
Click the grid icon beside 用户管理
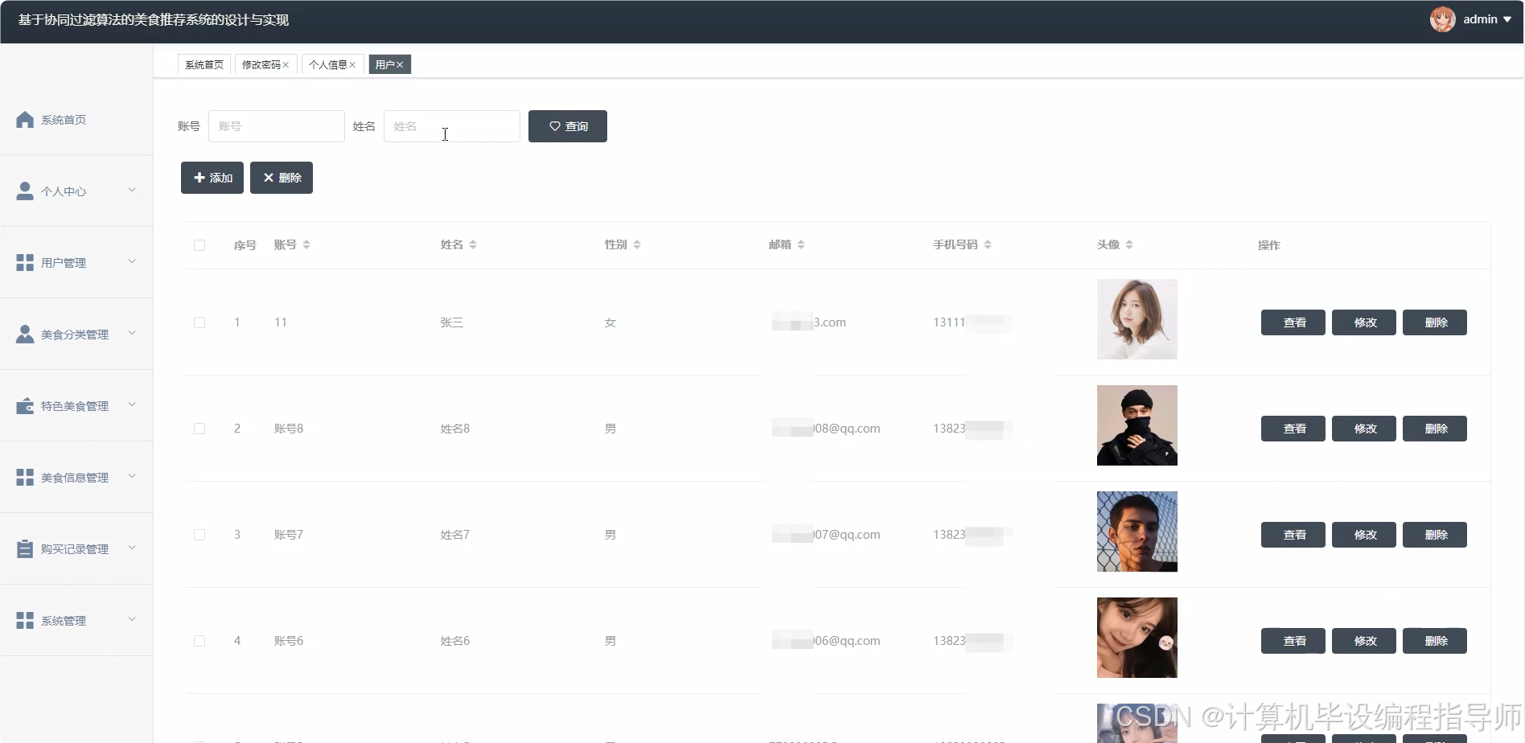click(x=25, y=263)
